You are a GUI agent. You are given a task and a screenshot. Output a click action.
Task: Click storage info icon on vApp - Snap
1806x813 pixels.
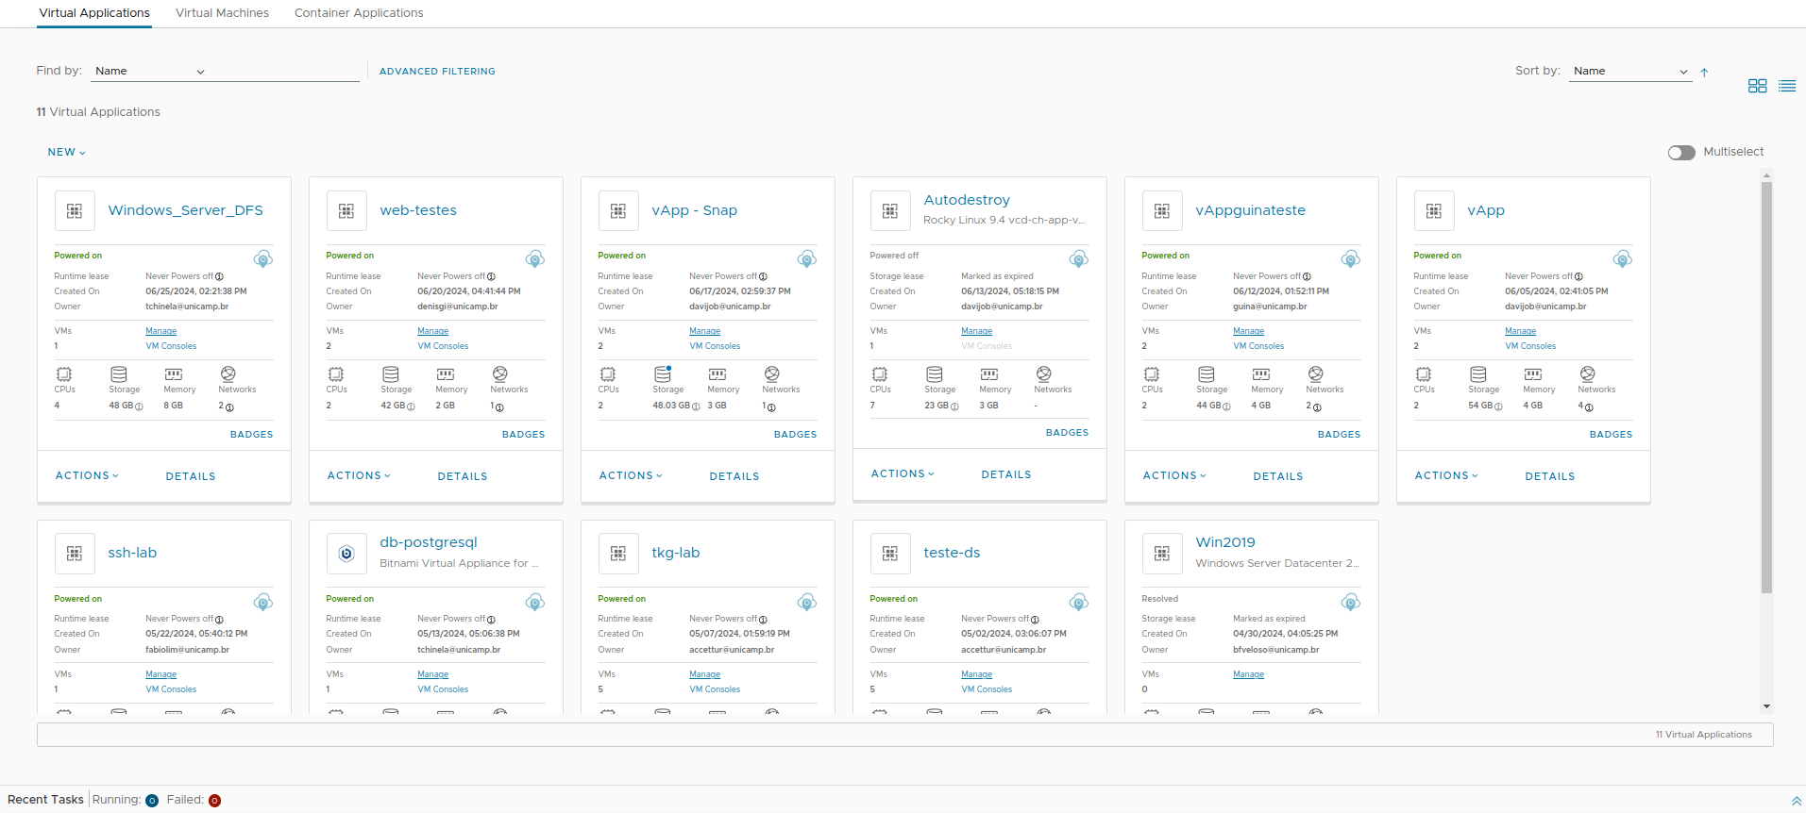[697, 406]
